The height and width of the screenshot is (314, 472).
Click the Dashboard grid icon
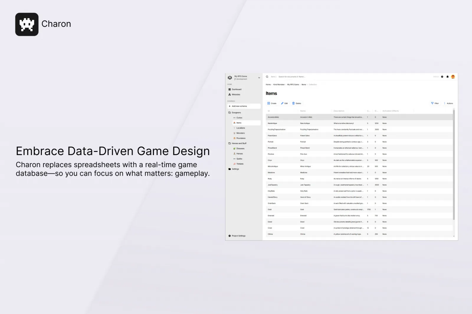230,89
